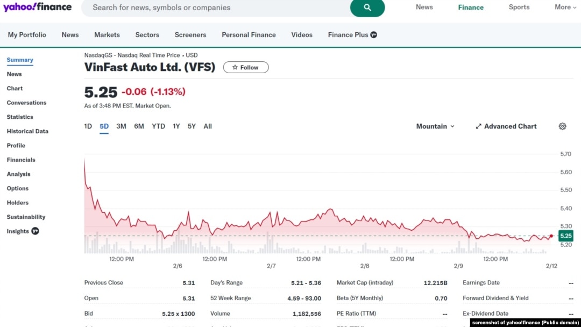
Task: Select the 5Y chart range
Action: (x=192, y=126)
